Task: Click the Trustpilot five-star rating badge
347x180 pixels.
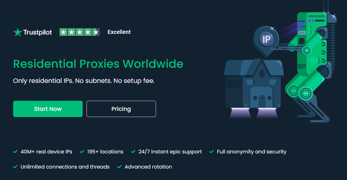Action: (80, 32)
